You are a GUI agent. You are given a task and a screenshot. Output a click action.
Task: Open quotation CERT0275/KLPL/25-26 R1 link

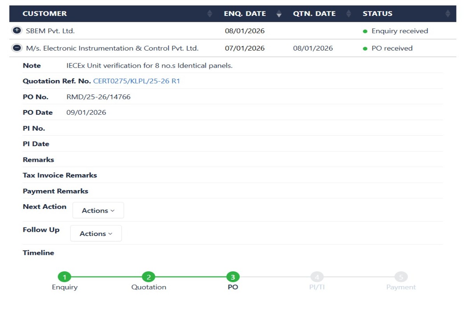(136, 81)
